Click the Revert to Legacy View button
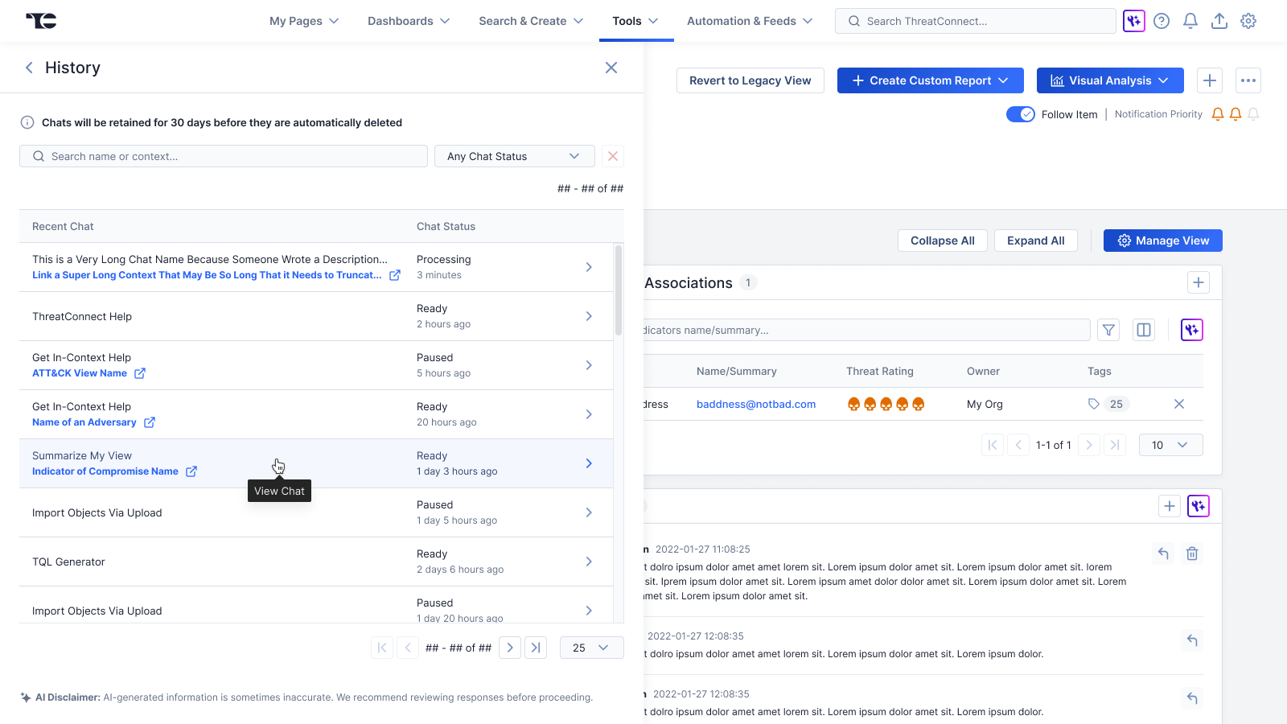 coord(750,80)
